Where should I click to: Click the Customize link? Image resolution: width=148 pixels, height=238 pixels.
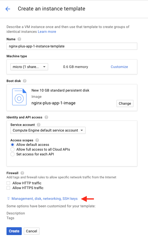click(119, 67)
